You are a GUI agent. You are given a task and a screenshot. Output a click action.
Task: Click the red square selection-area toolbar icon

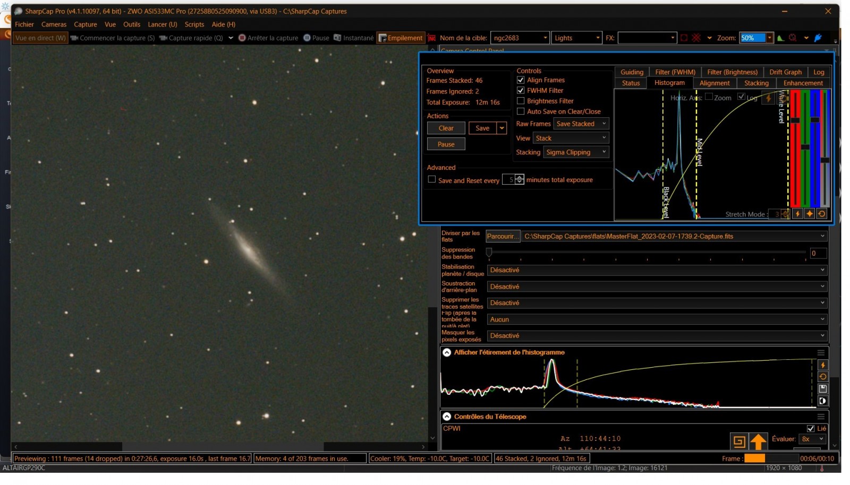(x=684, y=38)
